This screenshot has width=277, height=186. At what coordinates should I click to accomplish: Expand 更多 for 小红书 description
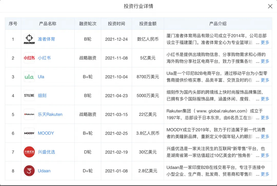pos(265,61)
